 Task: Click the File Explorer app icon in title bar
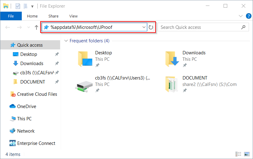pyautogui.click(x=6, y=6)
